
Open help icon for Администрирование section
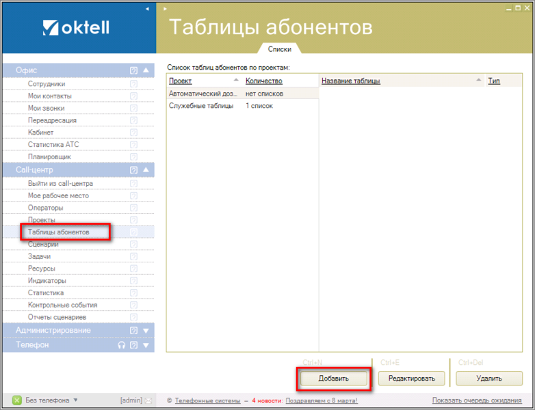coord(134,331)
